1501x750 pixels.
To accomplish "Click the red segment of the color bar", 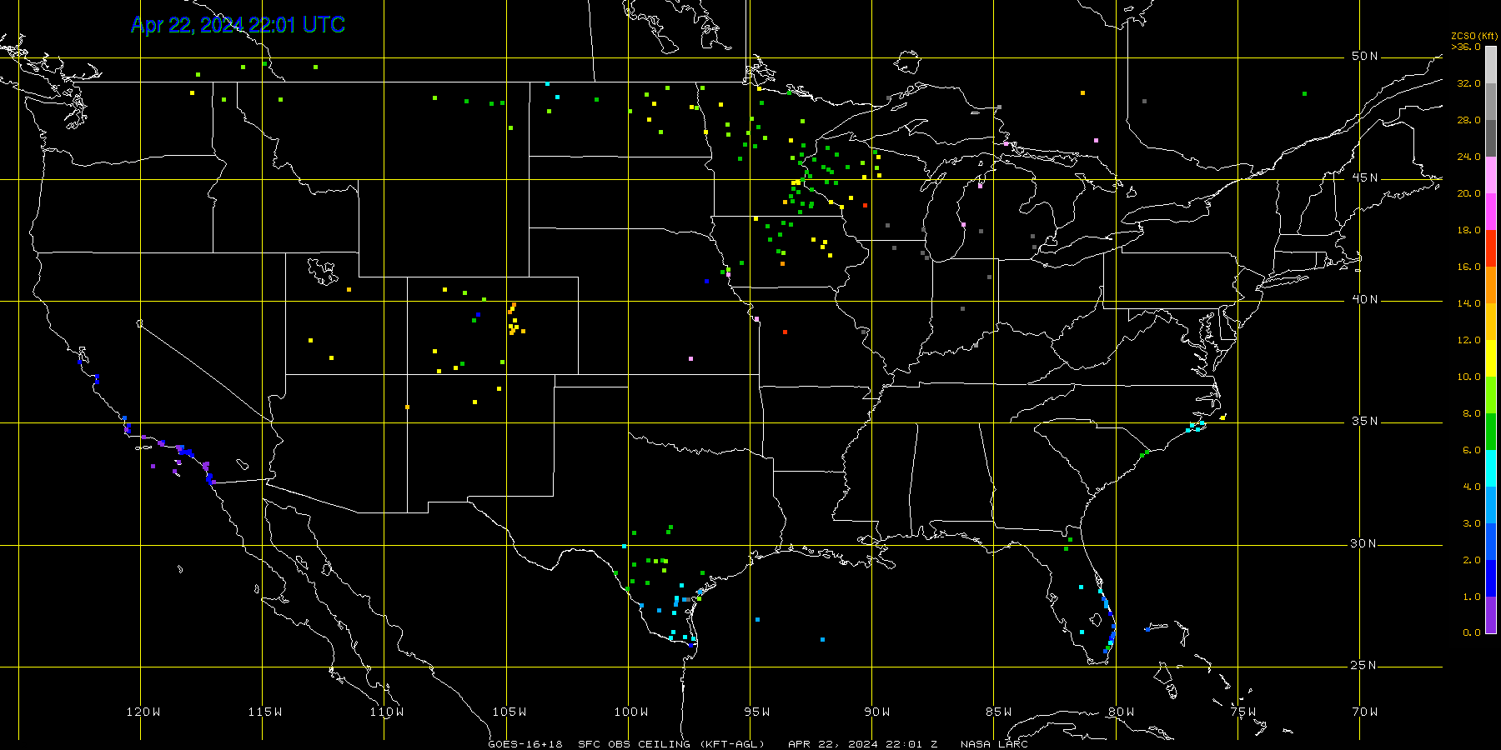I will click(x=1491, y=248).
